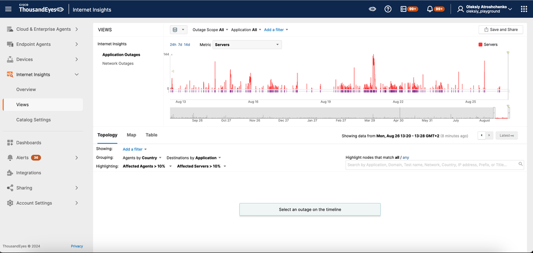Click the search magnifier icon in highlight field
The width and height of the screenshot is (533, 253).
pos(520,164)
